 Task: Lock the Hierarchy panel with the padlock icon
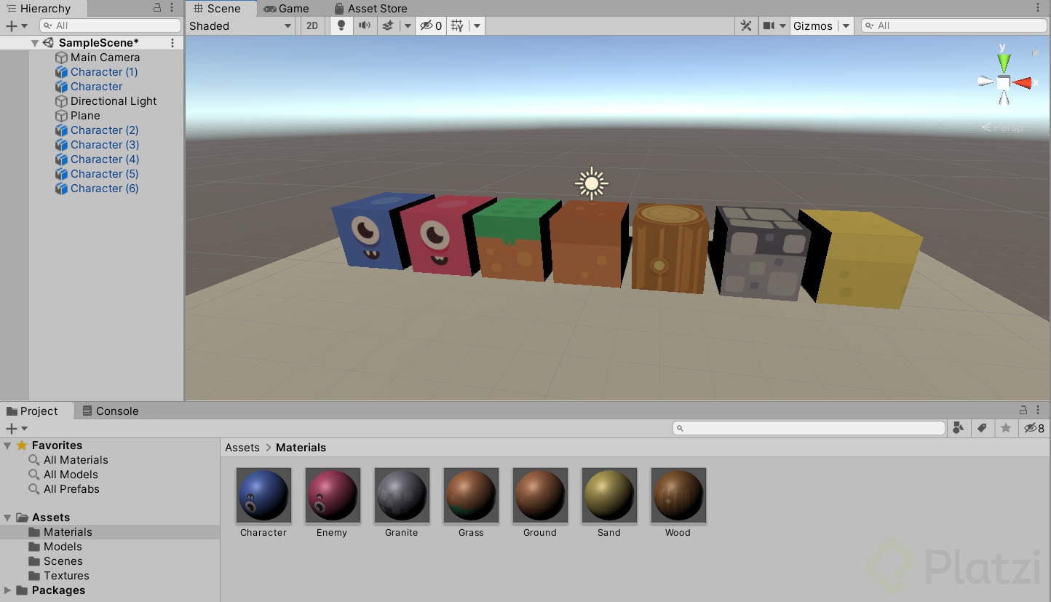point(157,8)
